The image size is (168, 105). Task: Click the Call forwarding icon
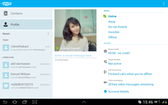click(105, 72)
